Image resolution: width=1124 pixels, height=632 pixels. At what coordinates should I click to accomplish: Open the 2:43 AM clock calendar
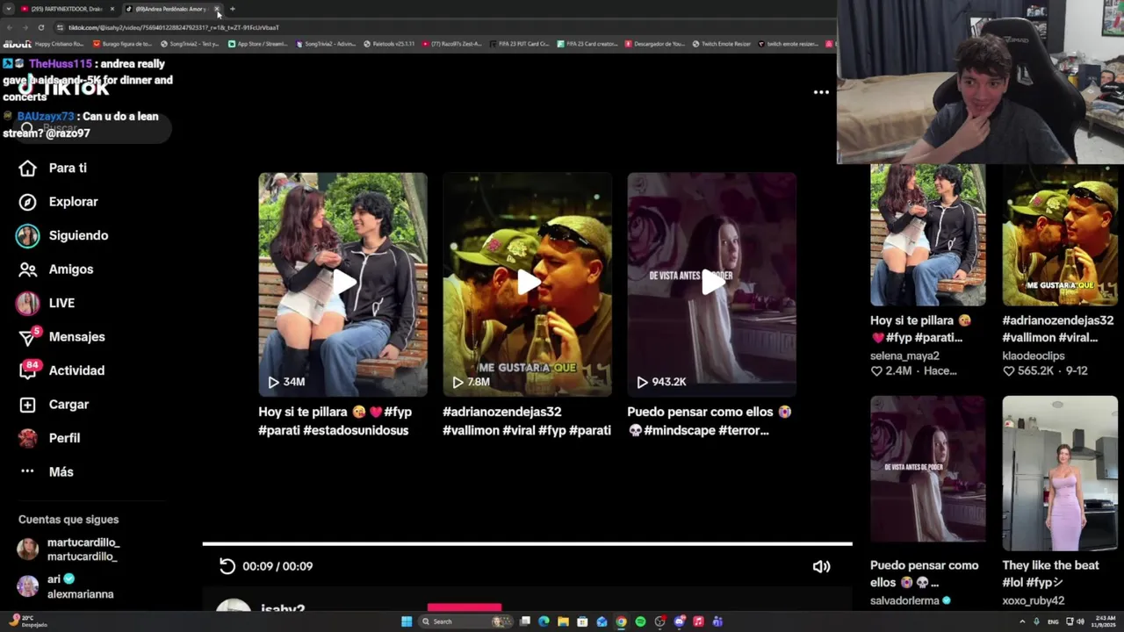tap(1106, 621)
